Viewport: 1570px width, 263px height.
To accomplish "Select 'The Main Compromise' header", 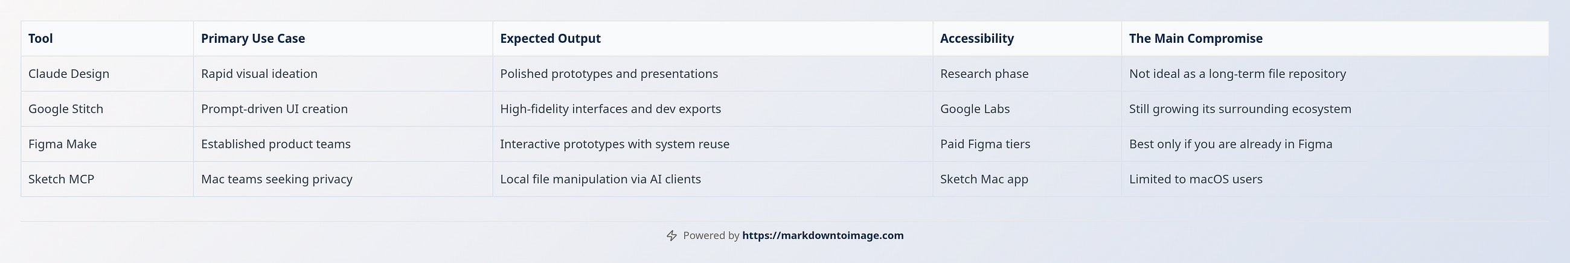I will (x=1334, y=39).
